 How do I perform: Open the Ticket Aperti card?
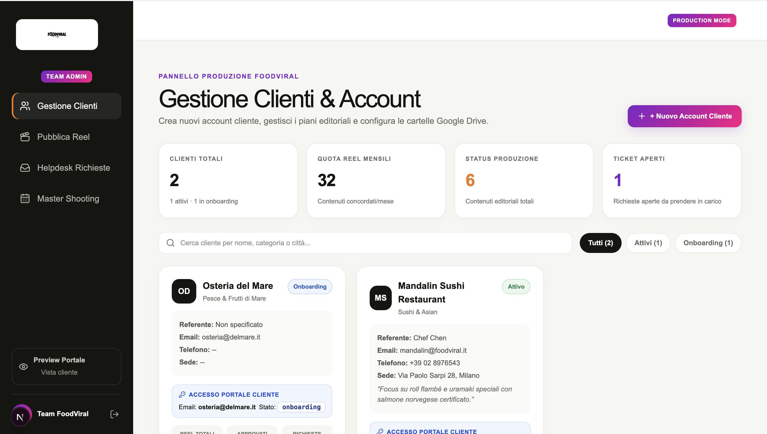pos(672,181)
